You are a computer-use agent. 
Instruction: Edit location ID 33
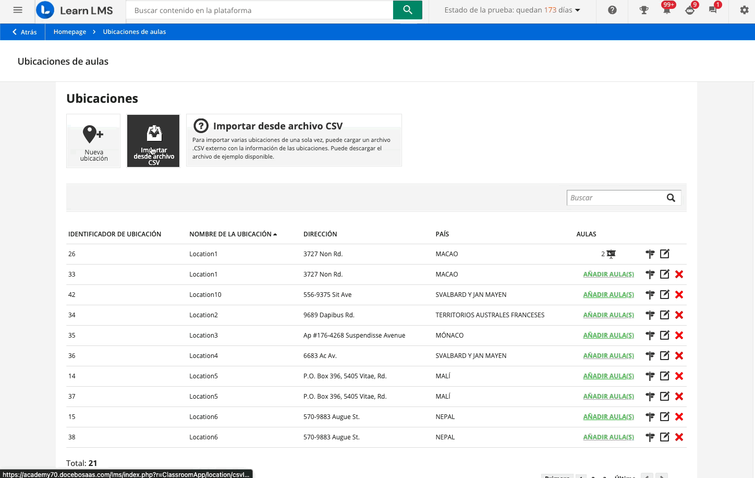pyautogui.click(x=664, y=274)
